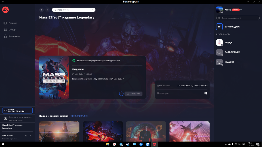Screen dimensions: 262x147
Task: Open the notification center icon
Action: 258,144
